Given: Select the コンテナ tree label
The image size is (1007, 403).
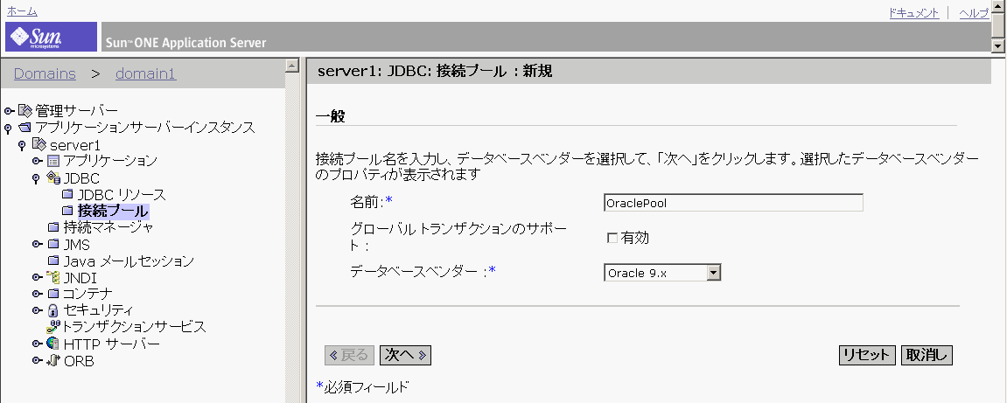Looking at the screenshot, I should [x=88, y=294].
